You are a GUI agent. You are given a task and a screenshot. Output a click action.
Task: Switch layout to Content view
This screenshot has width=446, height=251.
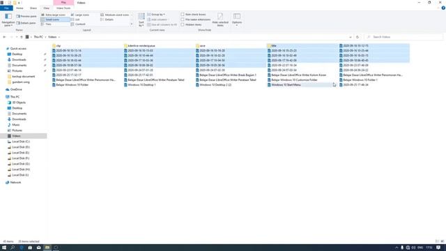(78, 24)
